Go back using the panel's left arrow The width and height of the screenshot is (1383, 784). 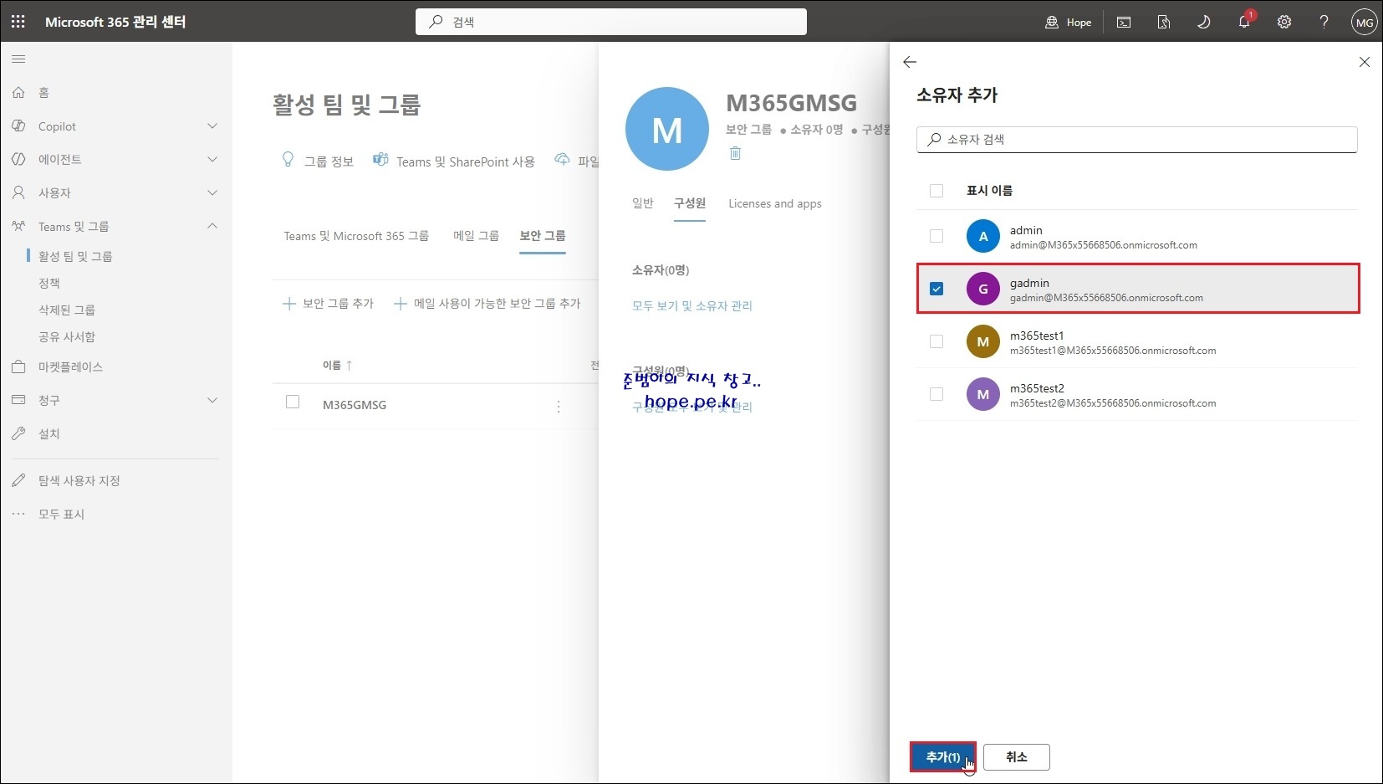click(x=910, y=62)
